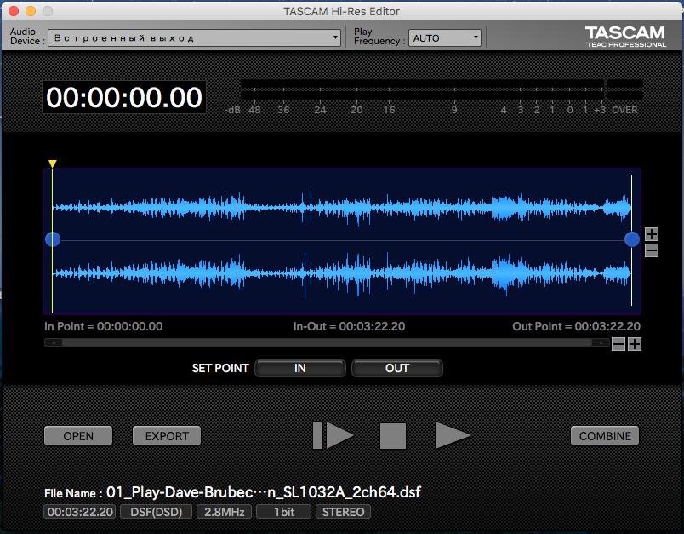Start playback with the Play button
The width and height of the screenshot is (684, 534).
coord(452,435)
